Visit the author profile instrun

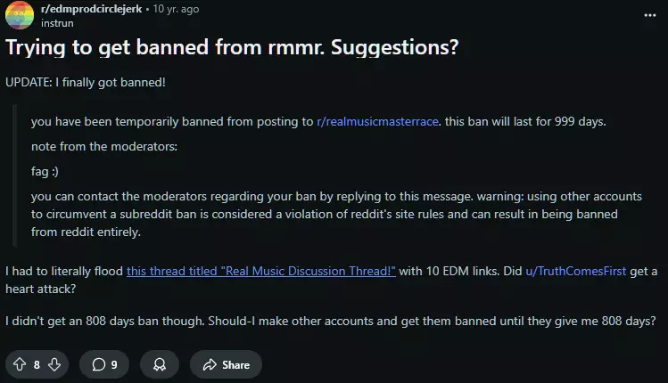tap(58, 22)
